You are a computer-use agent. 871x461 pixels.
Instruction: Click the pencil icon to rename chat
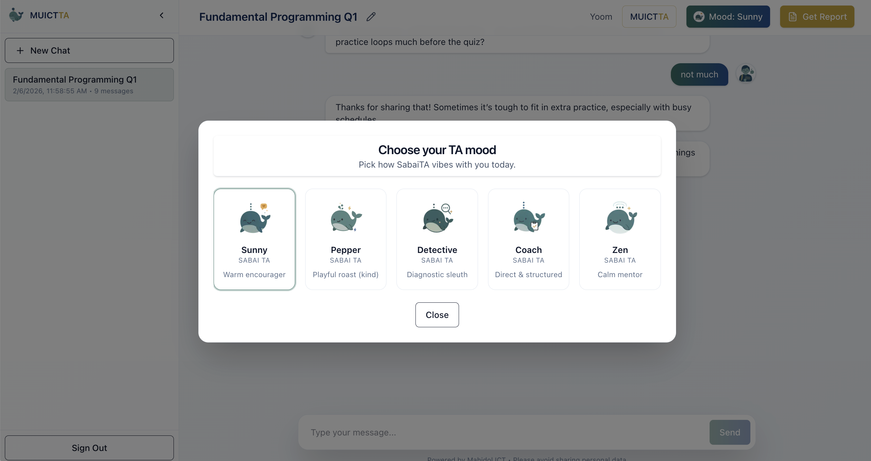click(371, 17)
